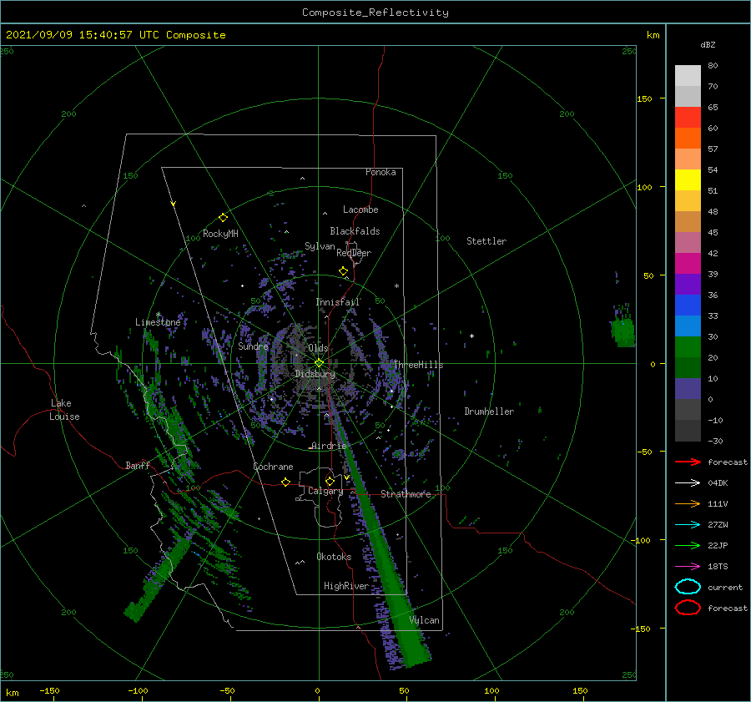Viewport: 751px width, 702px height.
Task: Select the magenta 42-39 dBZ swatch
Action: click(688, 264)
